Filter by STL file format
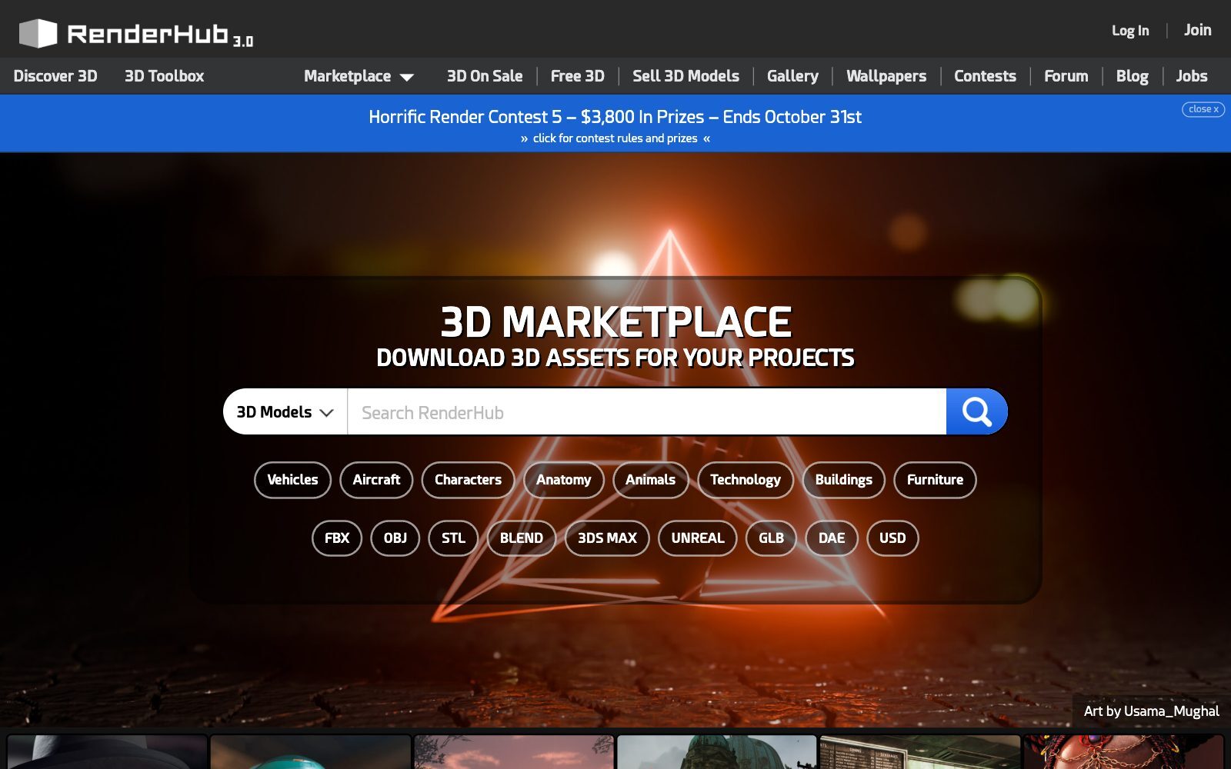 point(453,538)
